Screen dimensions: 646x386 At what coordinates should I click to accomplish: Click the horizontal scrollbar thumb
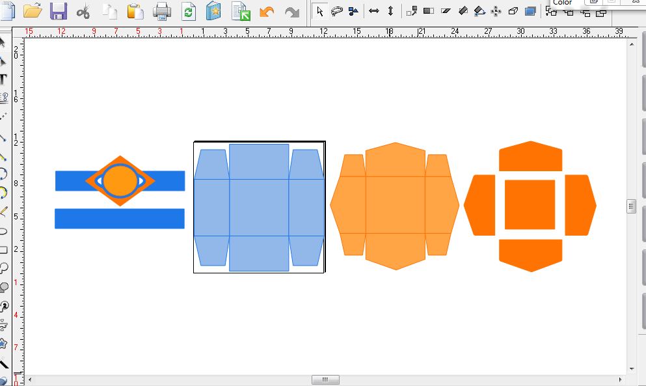[x=325, y=379]
